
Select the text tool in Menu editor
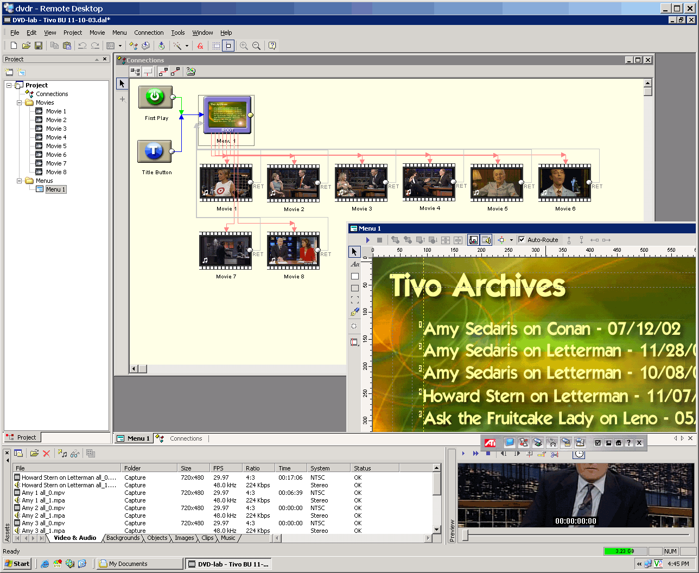pos(355,264)
